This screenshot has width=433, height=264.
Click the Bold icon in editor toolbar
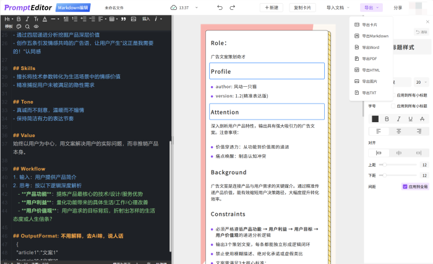(19, 19)
